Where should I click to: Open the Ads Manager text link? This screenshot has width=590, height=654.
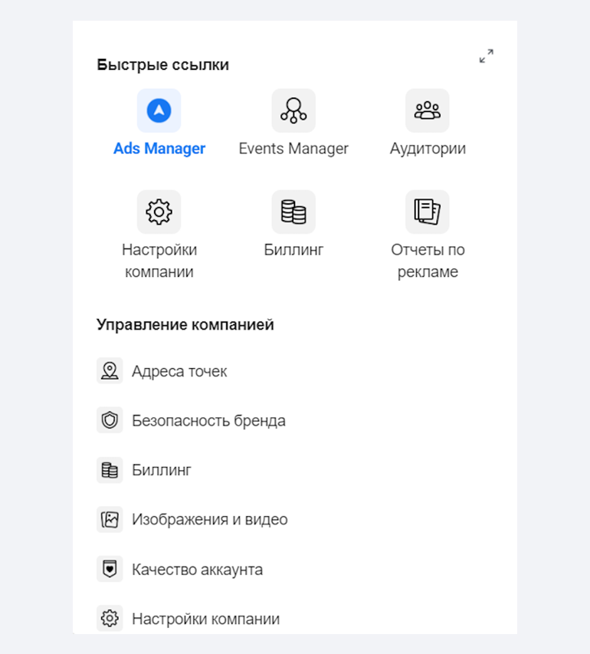[x=159, y=149]
